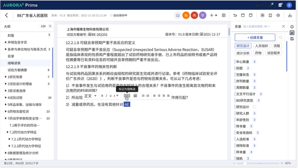Viewport: 298px width, 168px height.
Task: Open the plus add-collaborator dropdown
Action: [x=213, y=15]
